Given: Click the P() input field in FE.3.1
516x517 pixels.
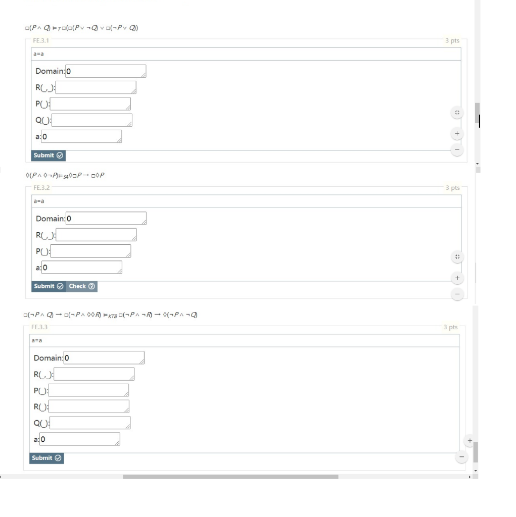Looking at the screenshot, I should 90,104.
